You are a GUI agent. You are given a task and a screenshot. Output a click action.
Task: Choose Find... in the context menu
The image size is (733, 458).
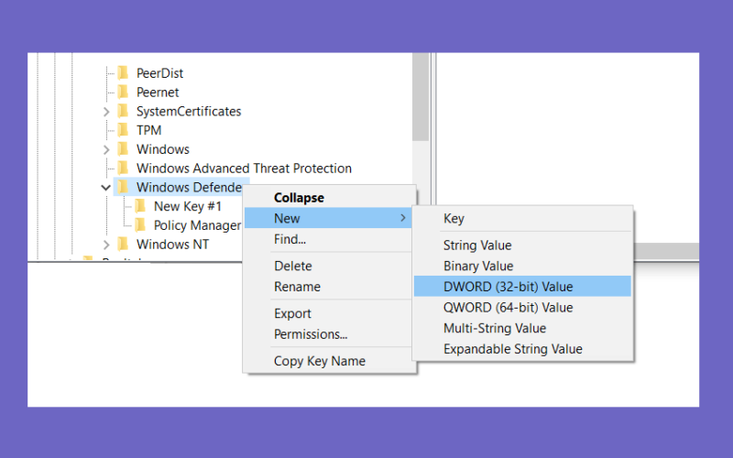pyautogui.click(x=329, y=239)
